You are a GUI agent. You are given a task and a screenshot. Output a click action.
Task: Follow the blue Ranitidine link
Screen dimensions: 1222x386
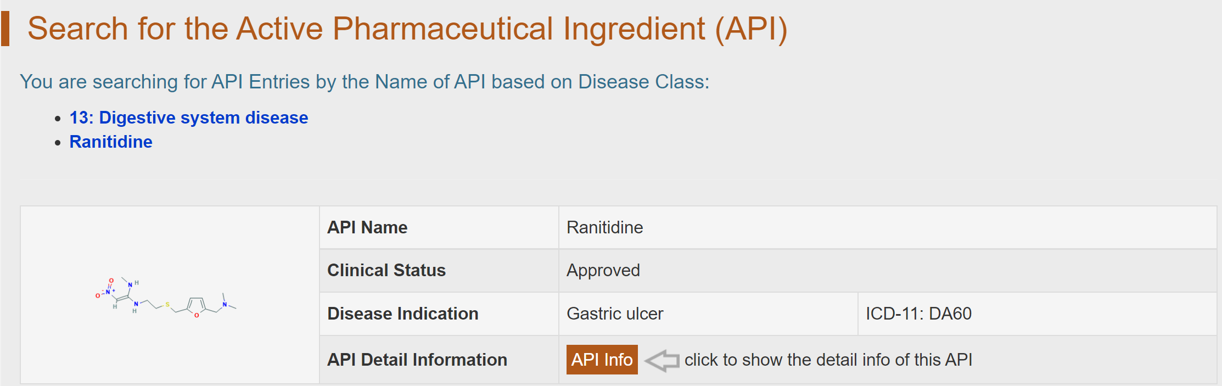point(111,142)
